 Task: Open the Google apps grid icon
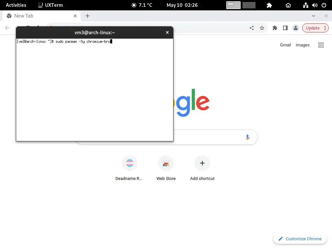coord(321,45)
